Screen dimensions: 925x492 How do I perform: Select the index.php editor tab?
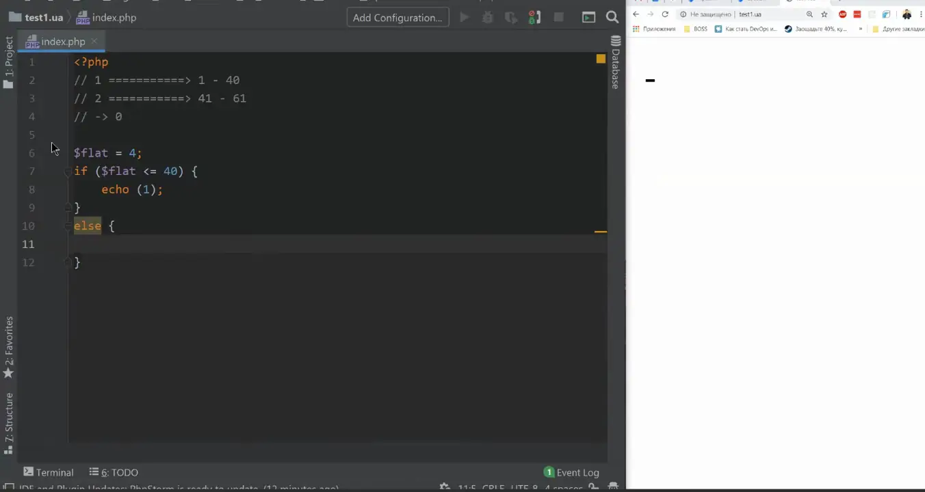[62, 42]
